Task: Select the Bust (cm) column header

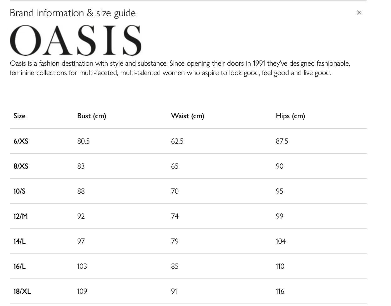Action: (92, 116)
